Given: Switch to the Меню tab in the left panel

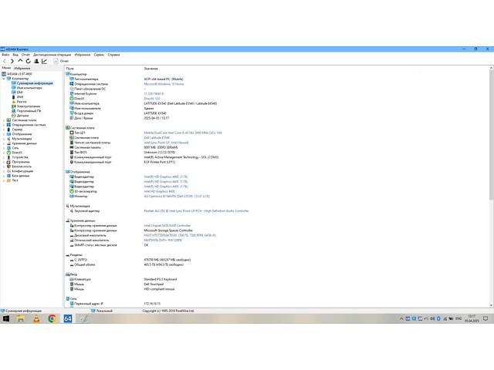Looking at the screenshot, I should [6, 68].
